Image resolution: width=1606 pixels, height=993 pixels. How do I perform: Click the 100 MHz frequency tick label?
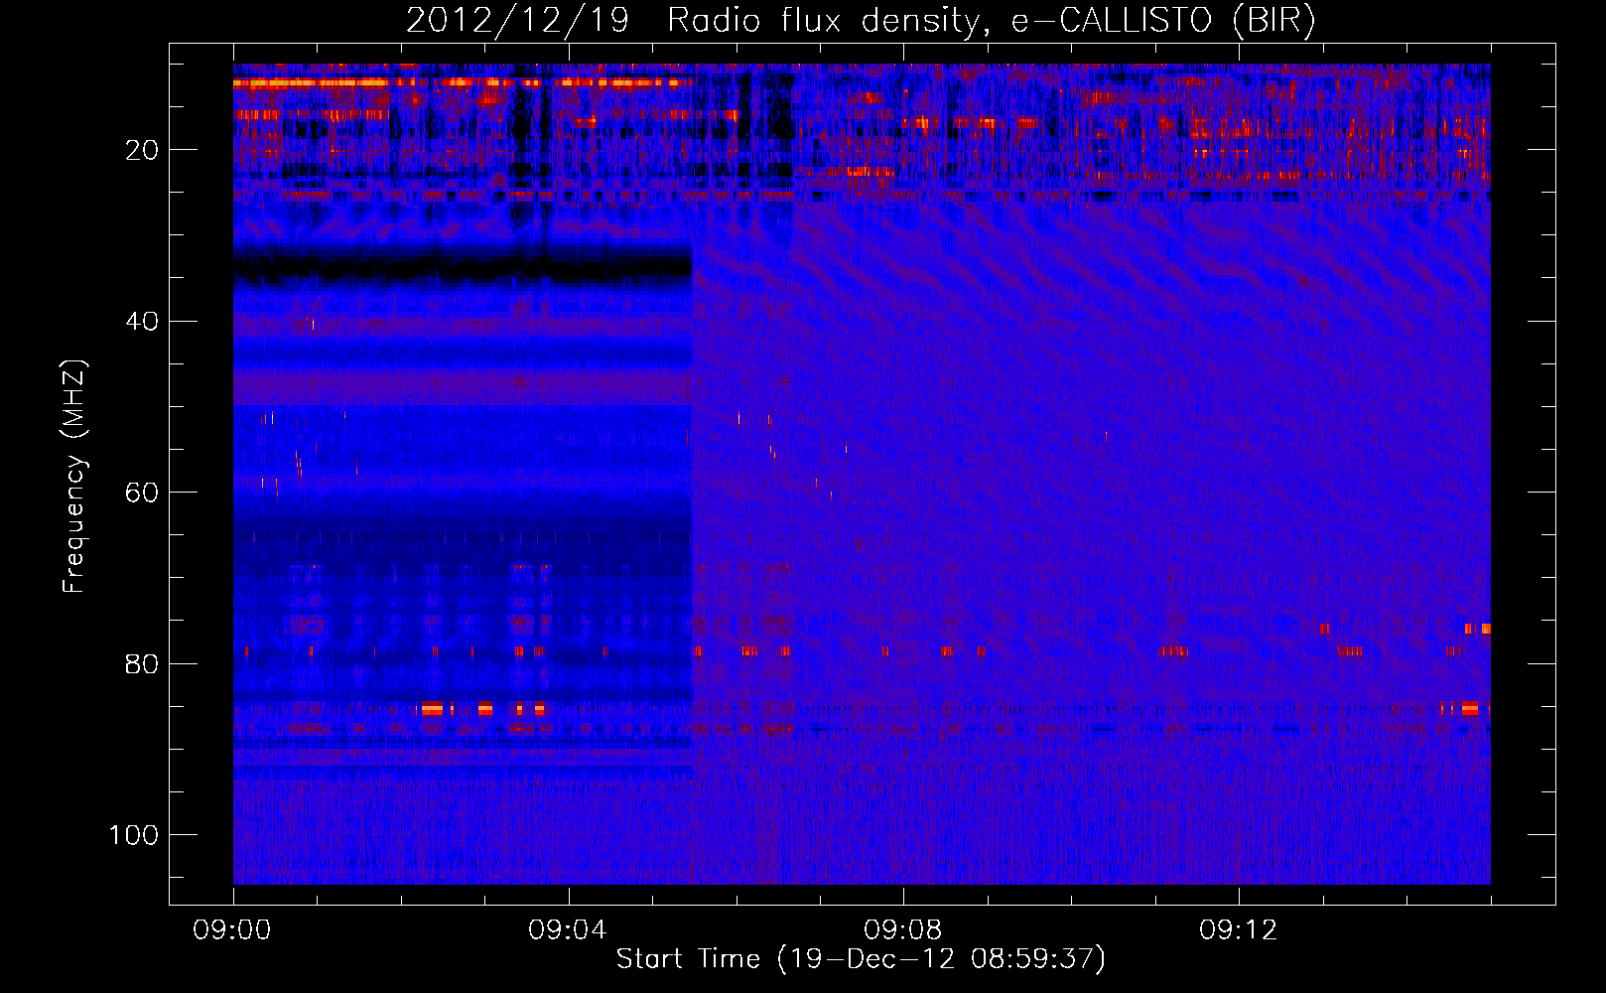click(135, 835)
